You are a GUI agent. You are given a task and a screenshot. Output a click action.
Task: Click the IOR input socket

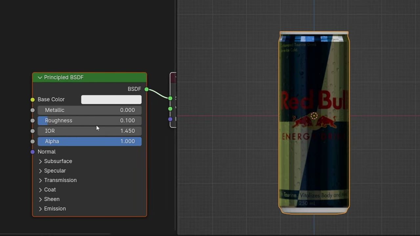pos(32,131)
